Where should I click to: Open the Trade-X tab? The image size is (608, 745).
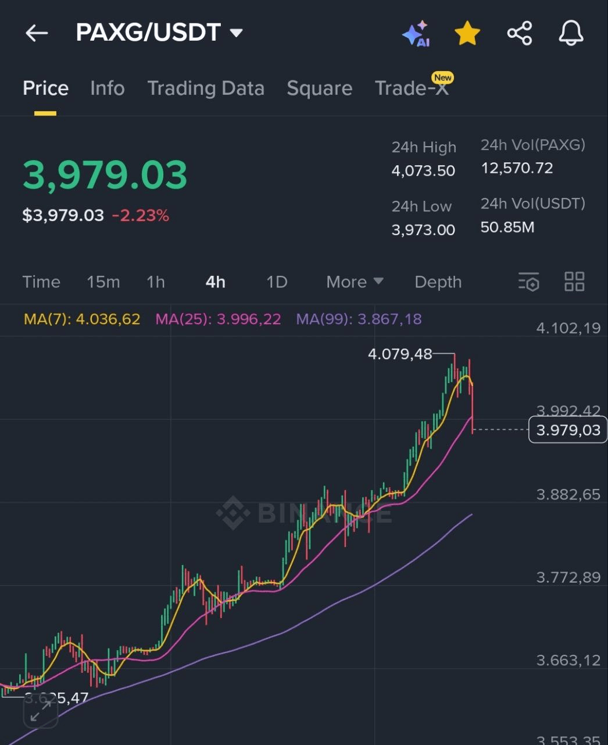point(412,88)
